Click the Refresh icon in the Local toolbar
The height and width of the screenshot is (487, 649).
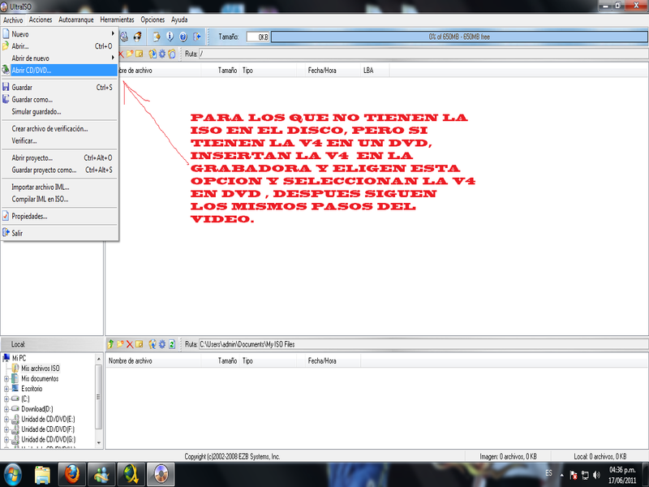tap(172, 344)
